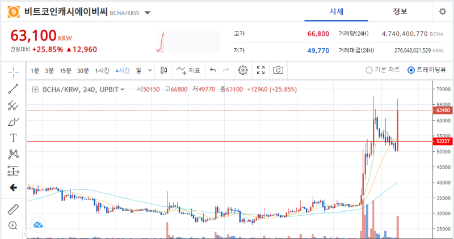Viewport: 454px width, 239px height.
Task: Undo the last chart action
Action: pyautogui.click(x=213, y=70)
